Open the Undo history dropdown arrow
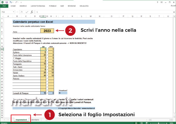Image resolution: width=176 pixels, height=124 pixels. [13, 2]
